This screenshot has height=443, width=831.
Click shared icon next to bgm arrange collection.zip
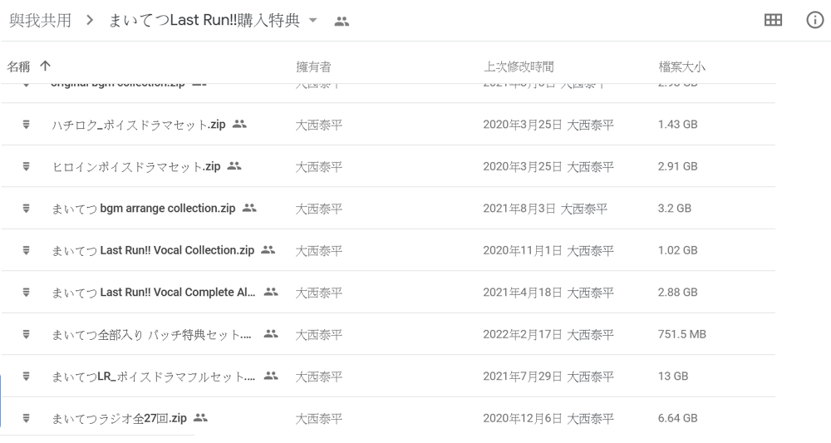(249, 208)
